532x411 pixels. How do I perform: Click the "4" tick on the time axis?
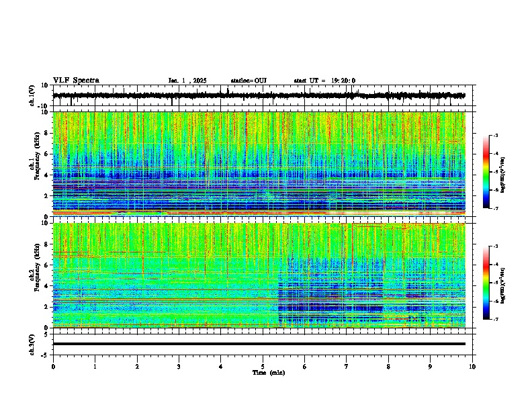pyautogui.click(x=221, y=367)
